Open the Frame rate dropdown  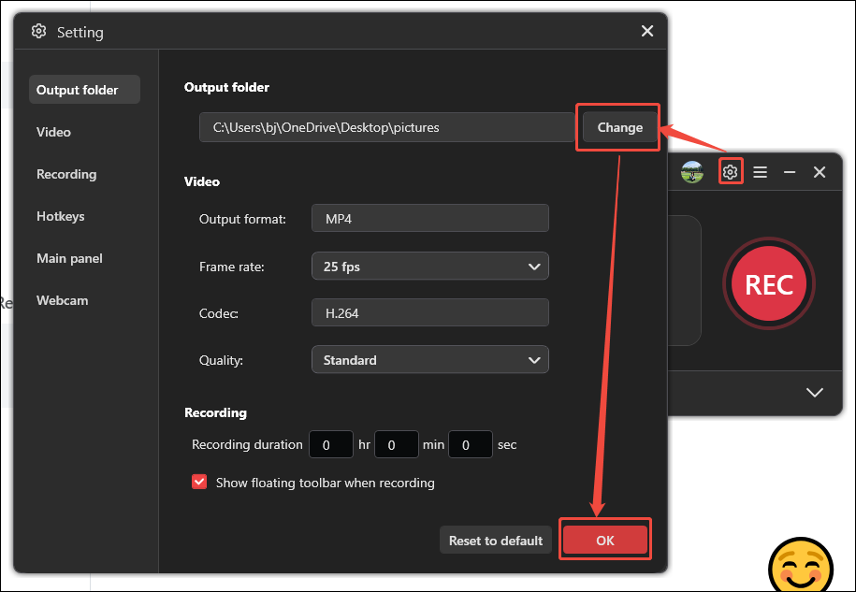click(429, 266)
